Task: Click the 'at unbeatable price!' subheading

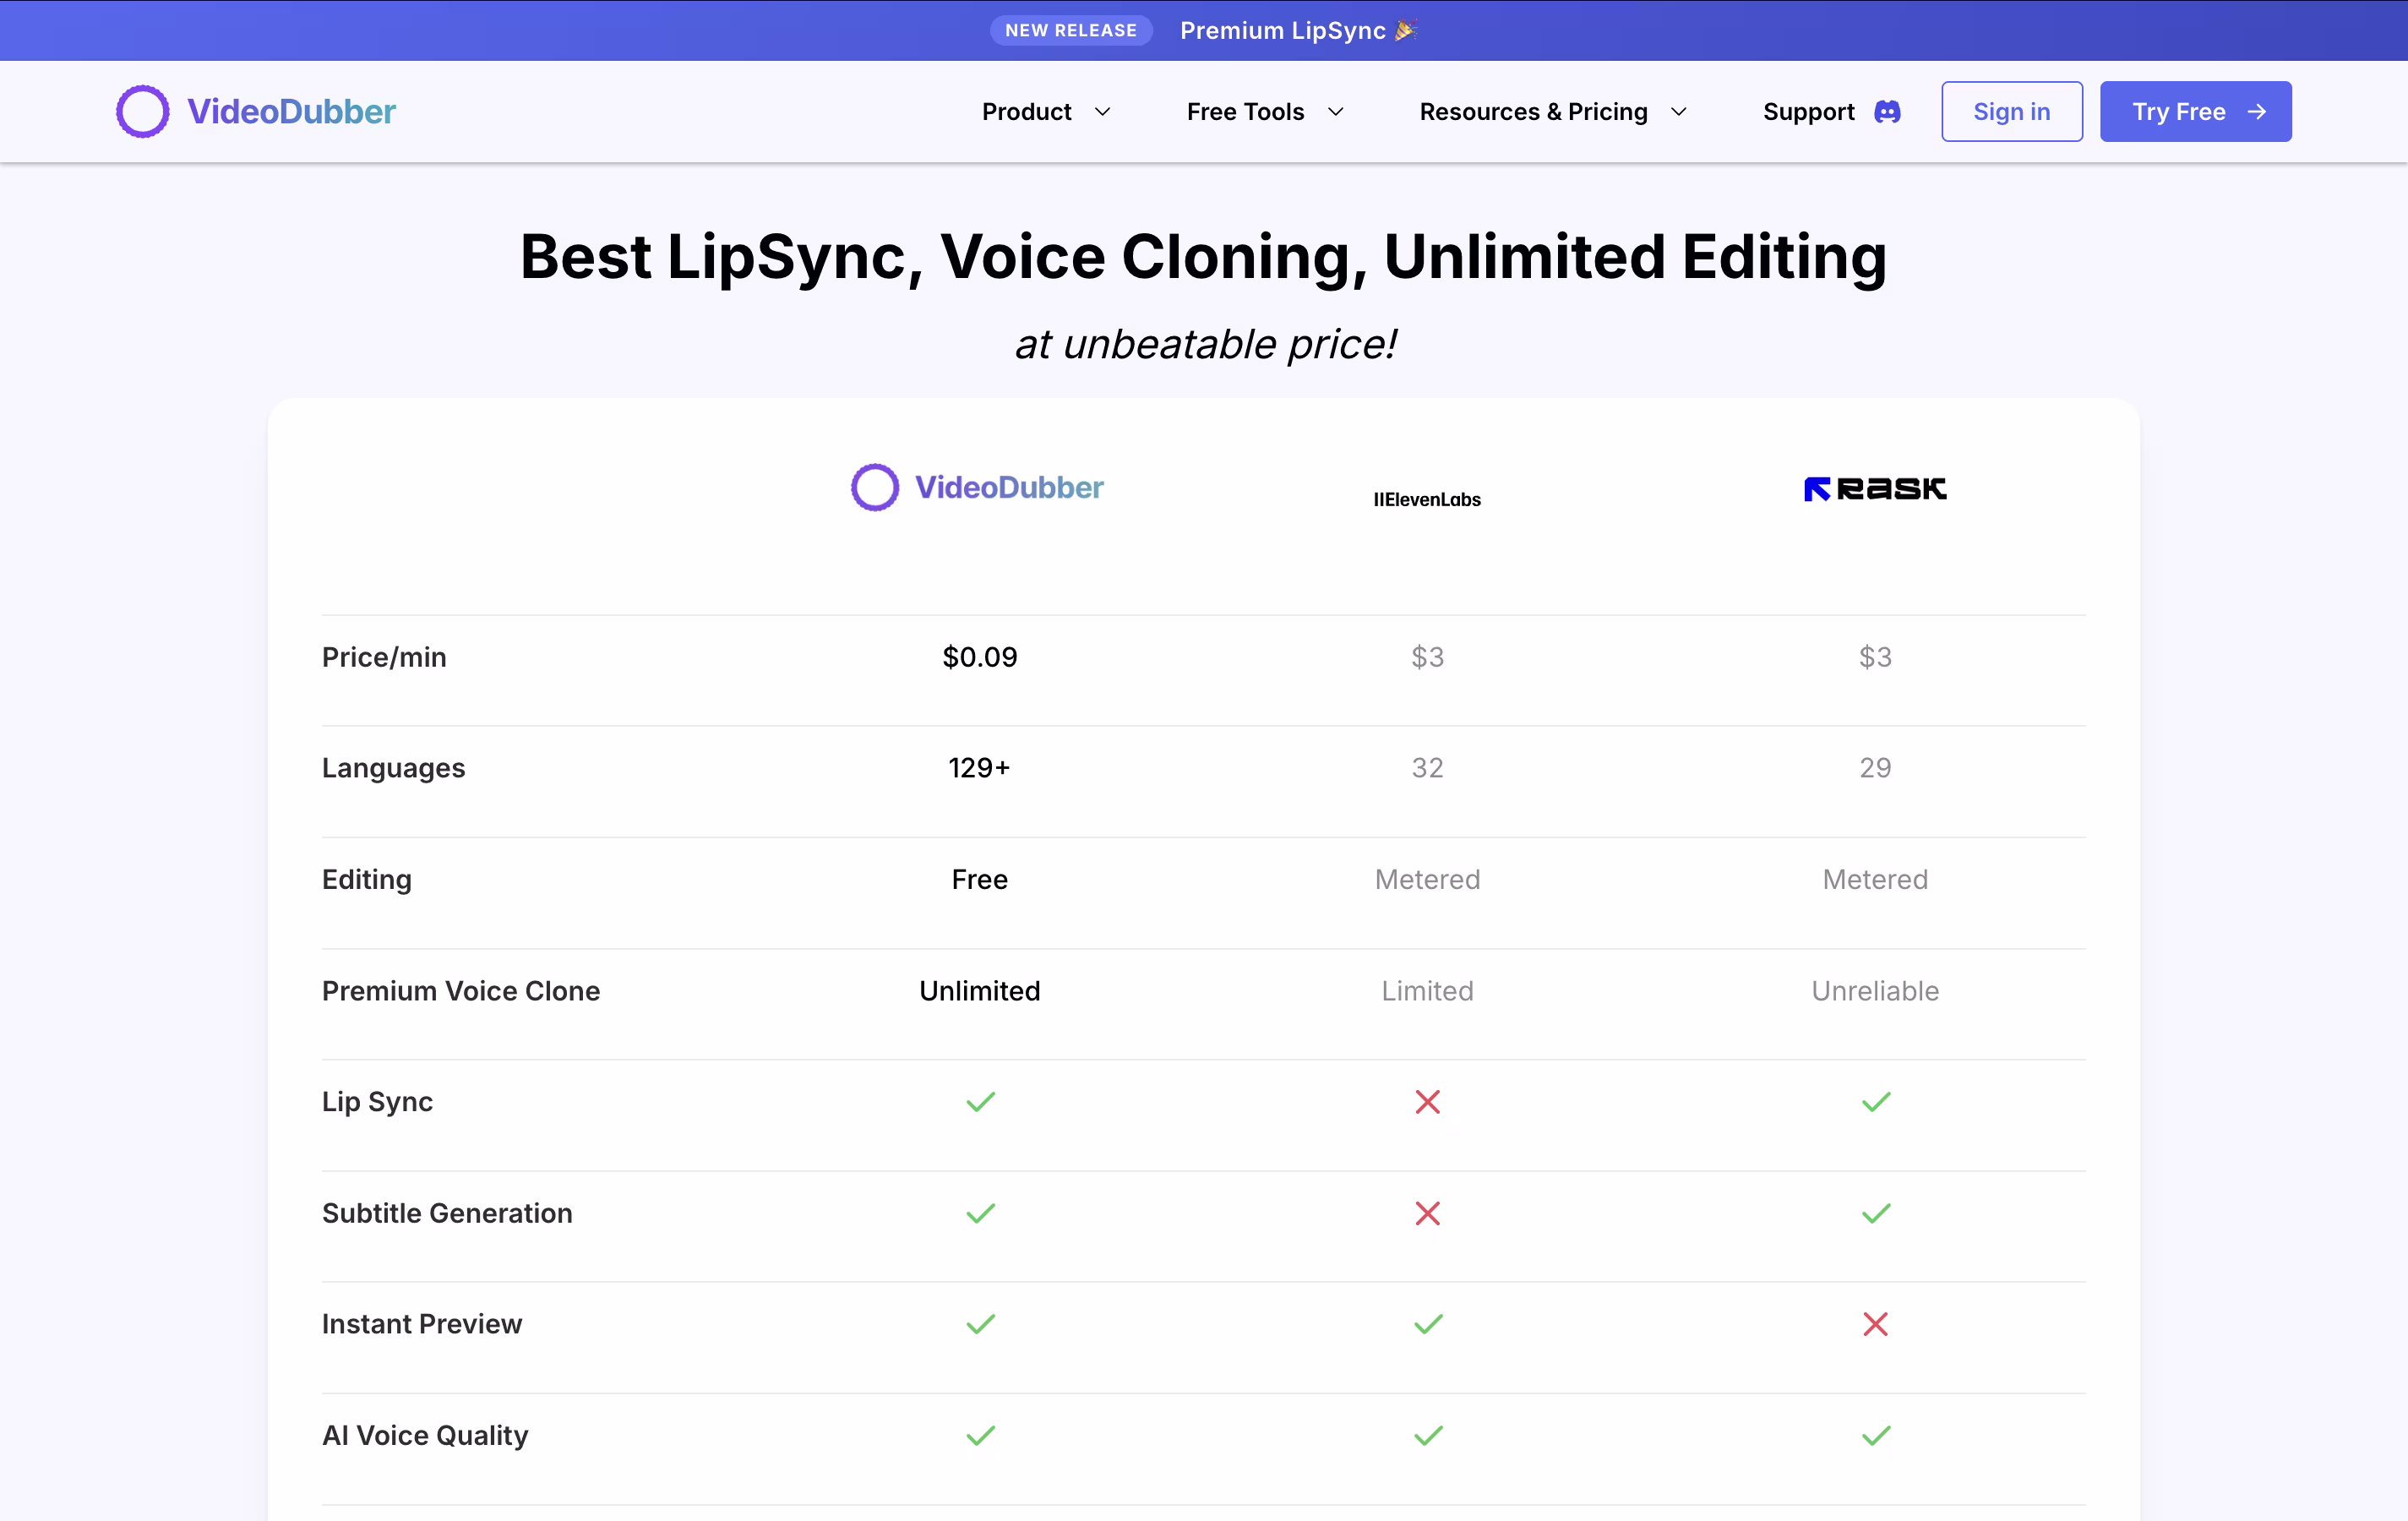Action: pyautogui.click(x=1204, y=344)
